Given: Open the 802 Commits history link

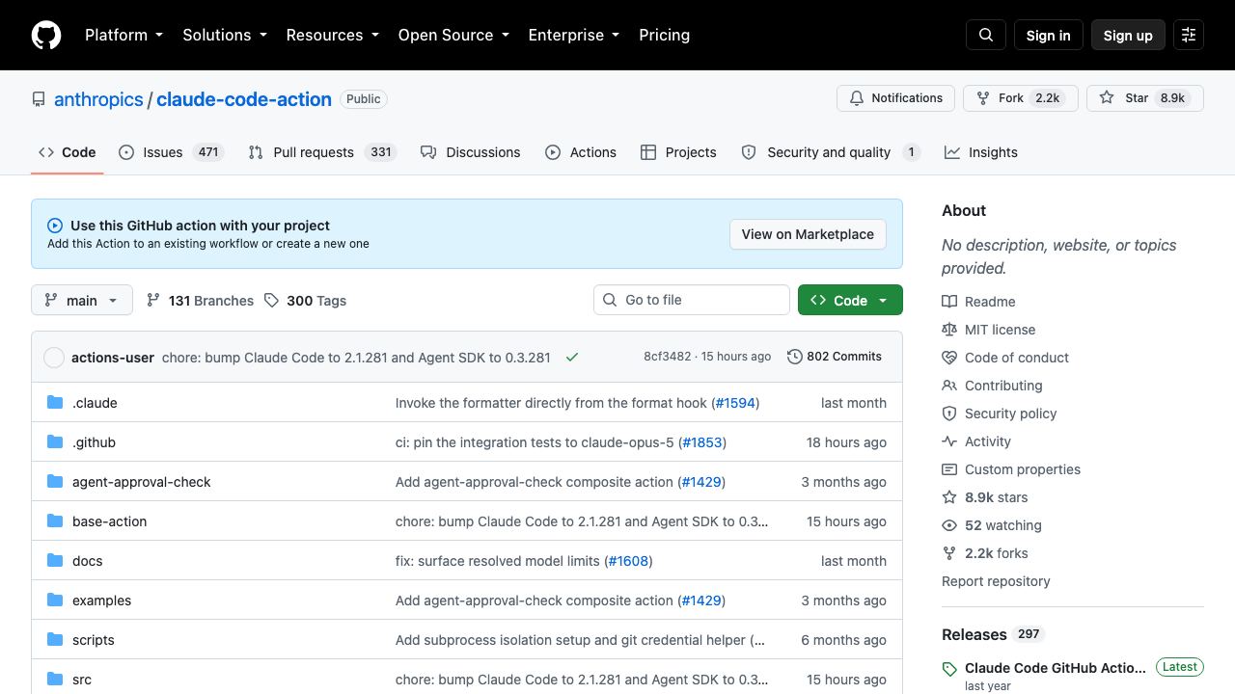Looking at the screenshot, I should (835, 357).
